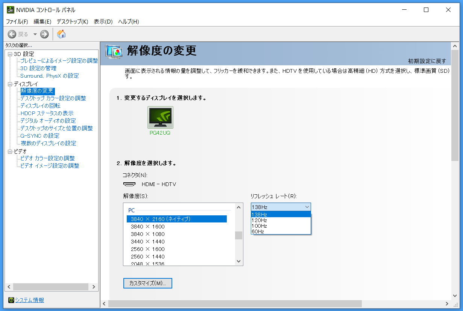Open the ヘルプ(H) menu

click(128, 22)
